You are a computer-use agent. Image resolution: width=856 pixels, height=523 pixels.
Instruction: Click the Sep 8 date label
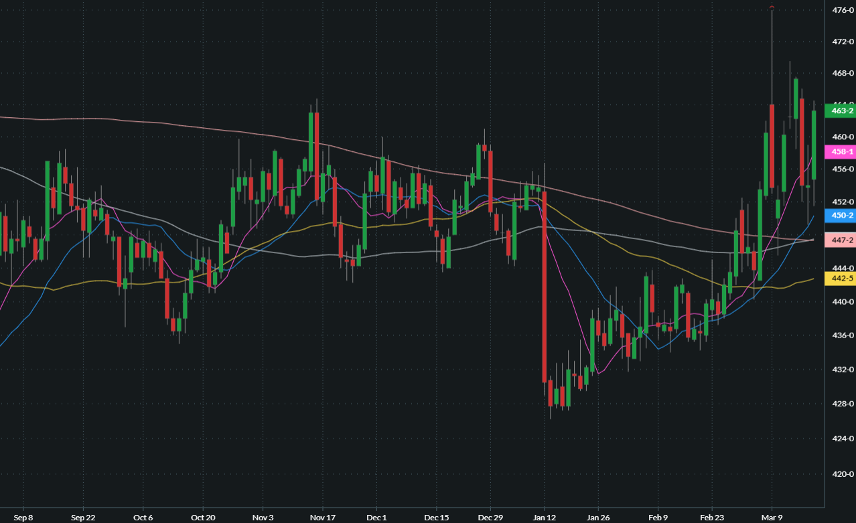tap(23, 518)
